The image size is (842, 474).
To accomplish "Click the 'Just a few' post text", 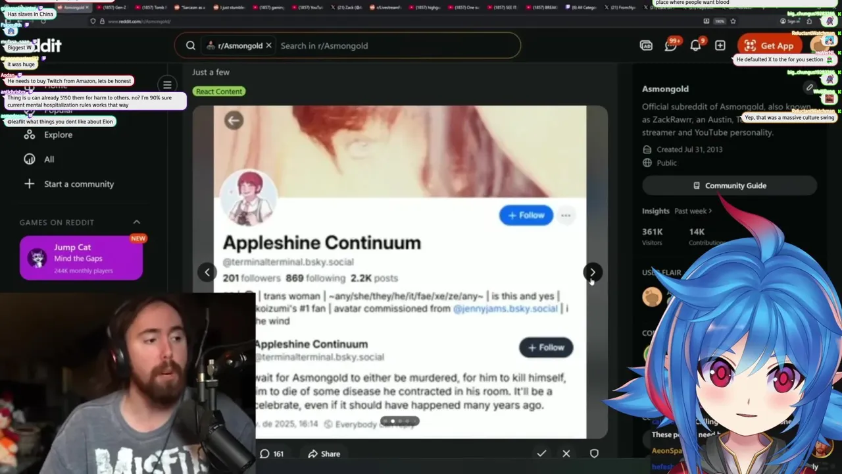I will point(210,72).
